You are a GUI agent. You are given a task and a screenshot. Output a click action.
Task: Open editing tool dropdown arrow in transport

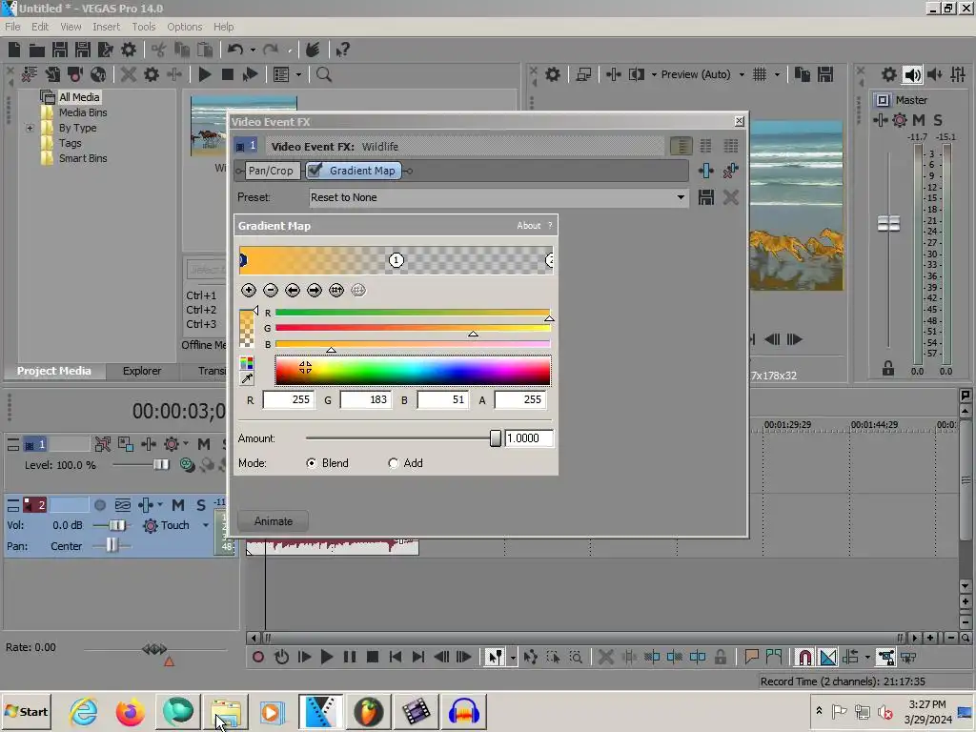pos(512,658)
